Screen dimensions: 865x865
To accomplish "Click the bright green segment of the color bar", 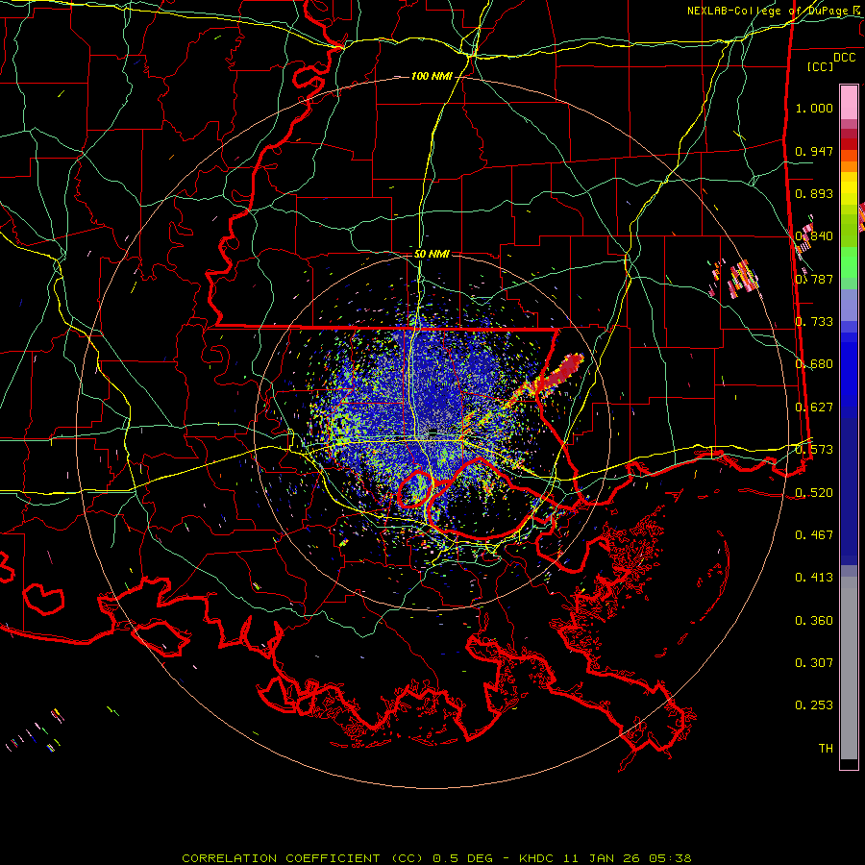I will click(x=849, y=262).
